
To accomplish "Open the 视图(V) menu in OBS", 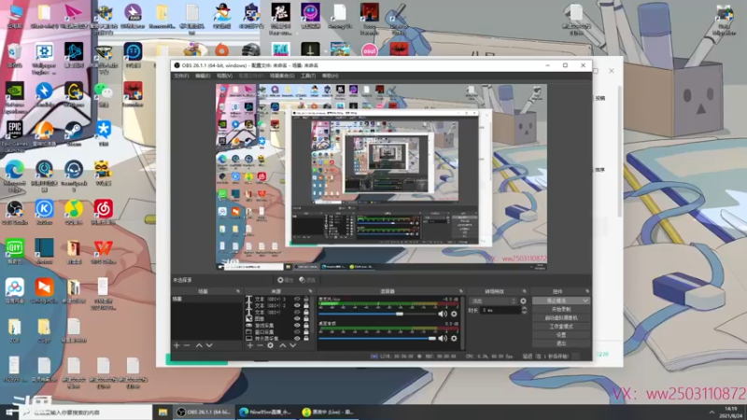I will [224, 76].
